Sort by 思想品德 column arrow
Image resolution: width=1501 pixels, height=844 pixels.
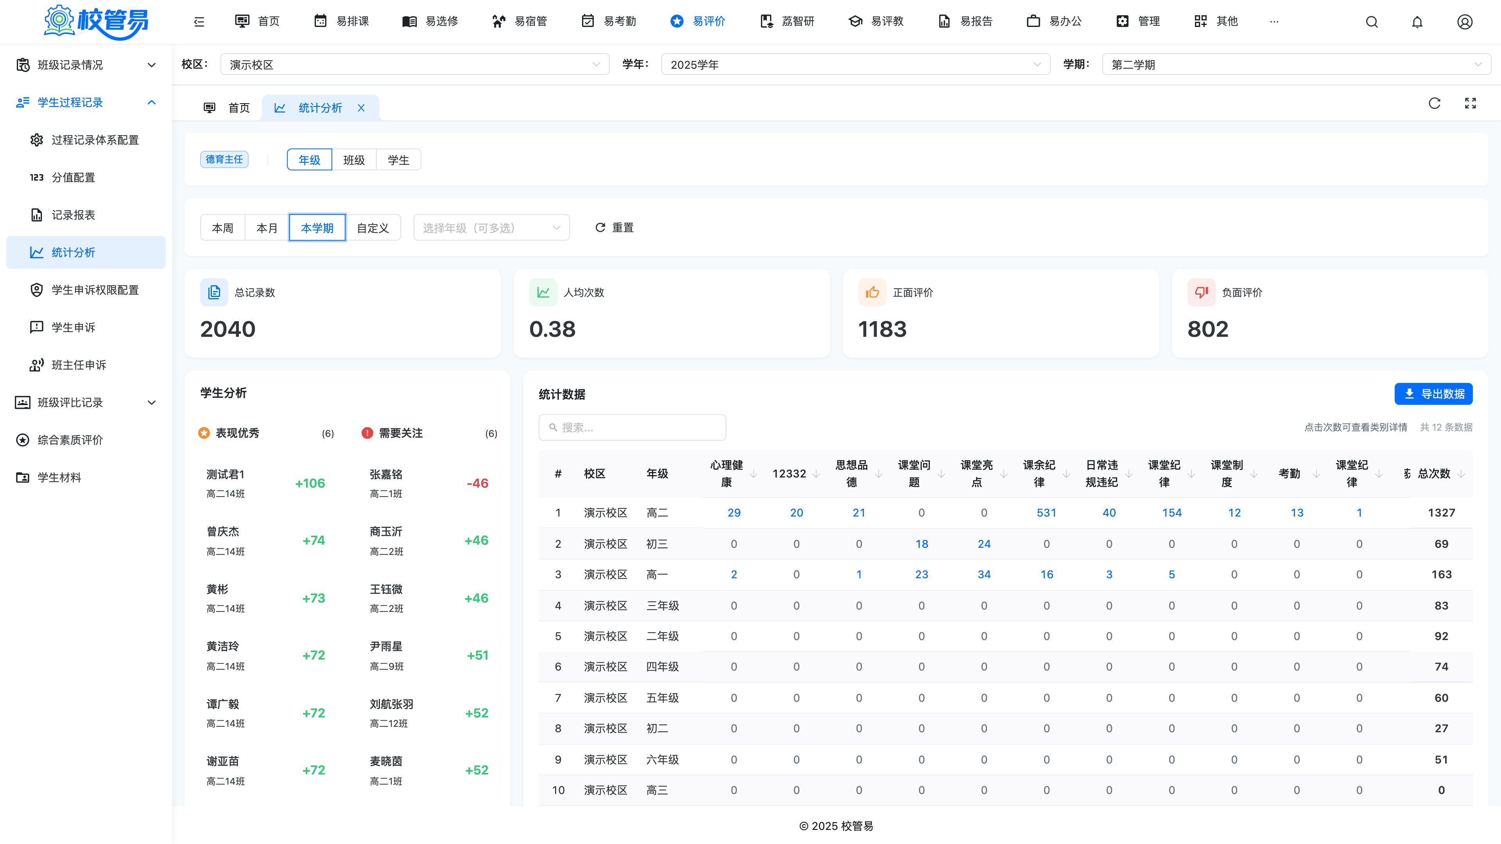879,474
